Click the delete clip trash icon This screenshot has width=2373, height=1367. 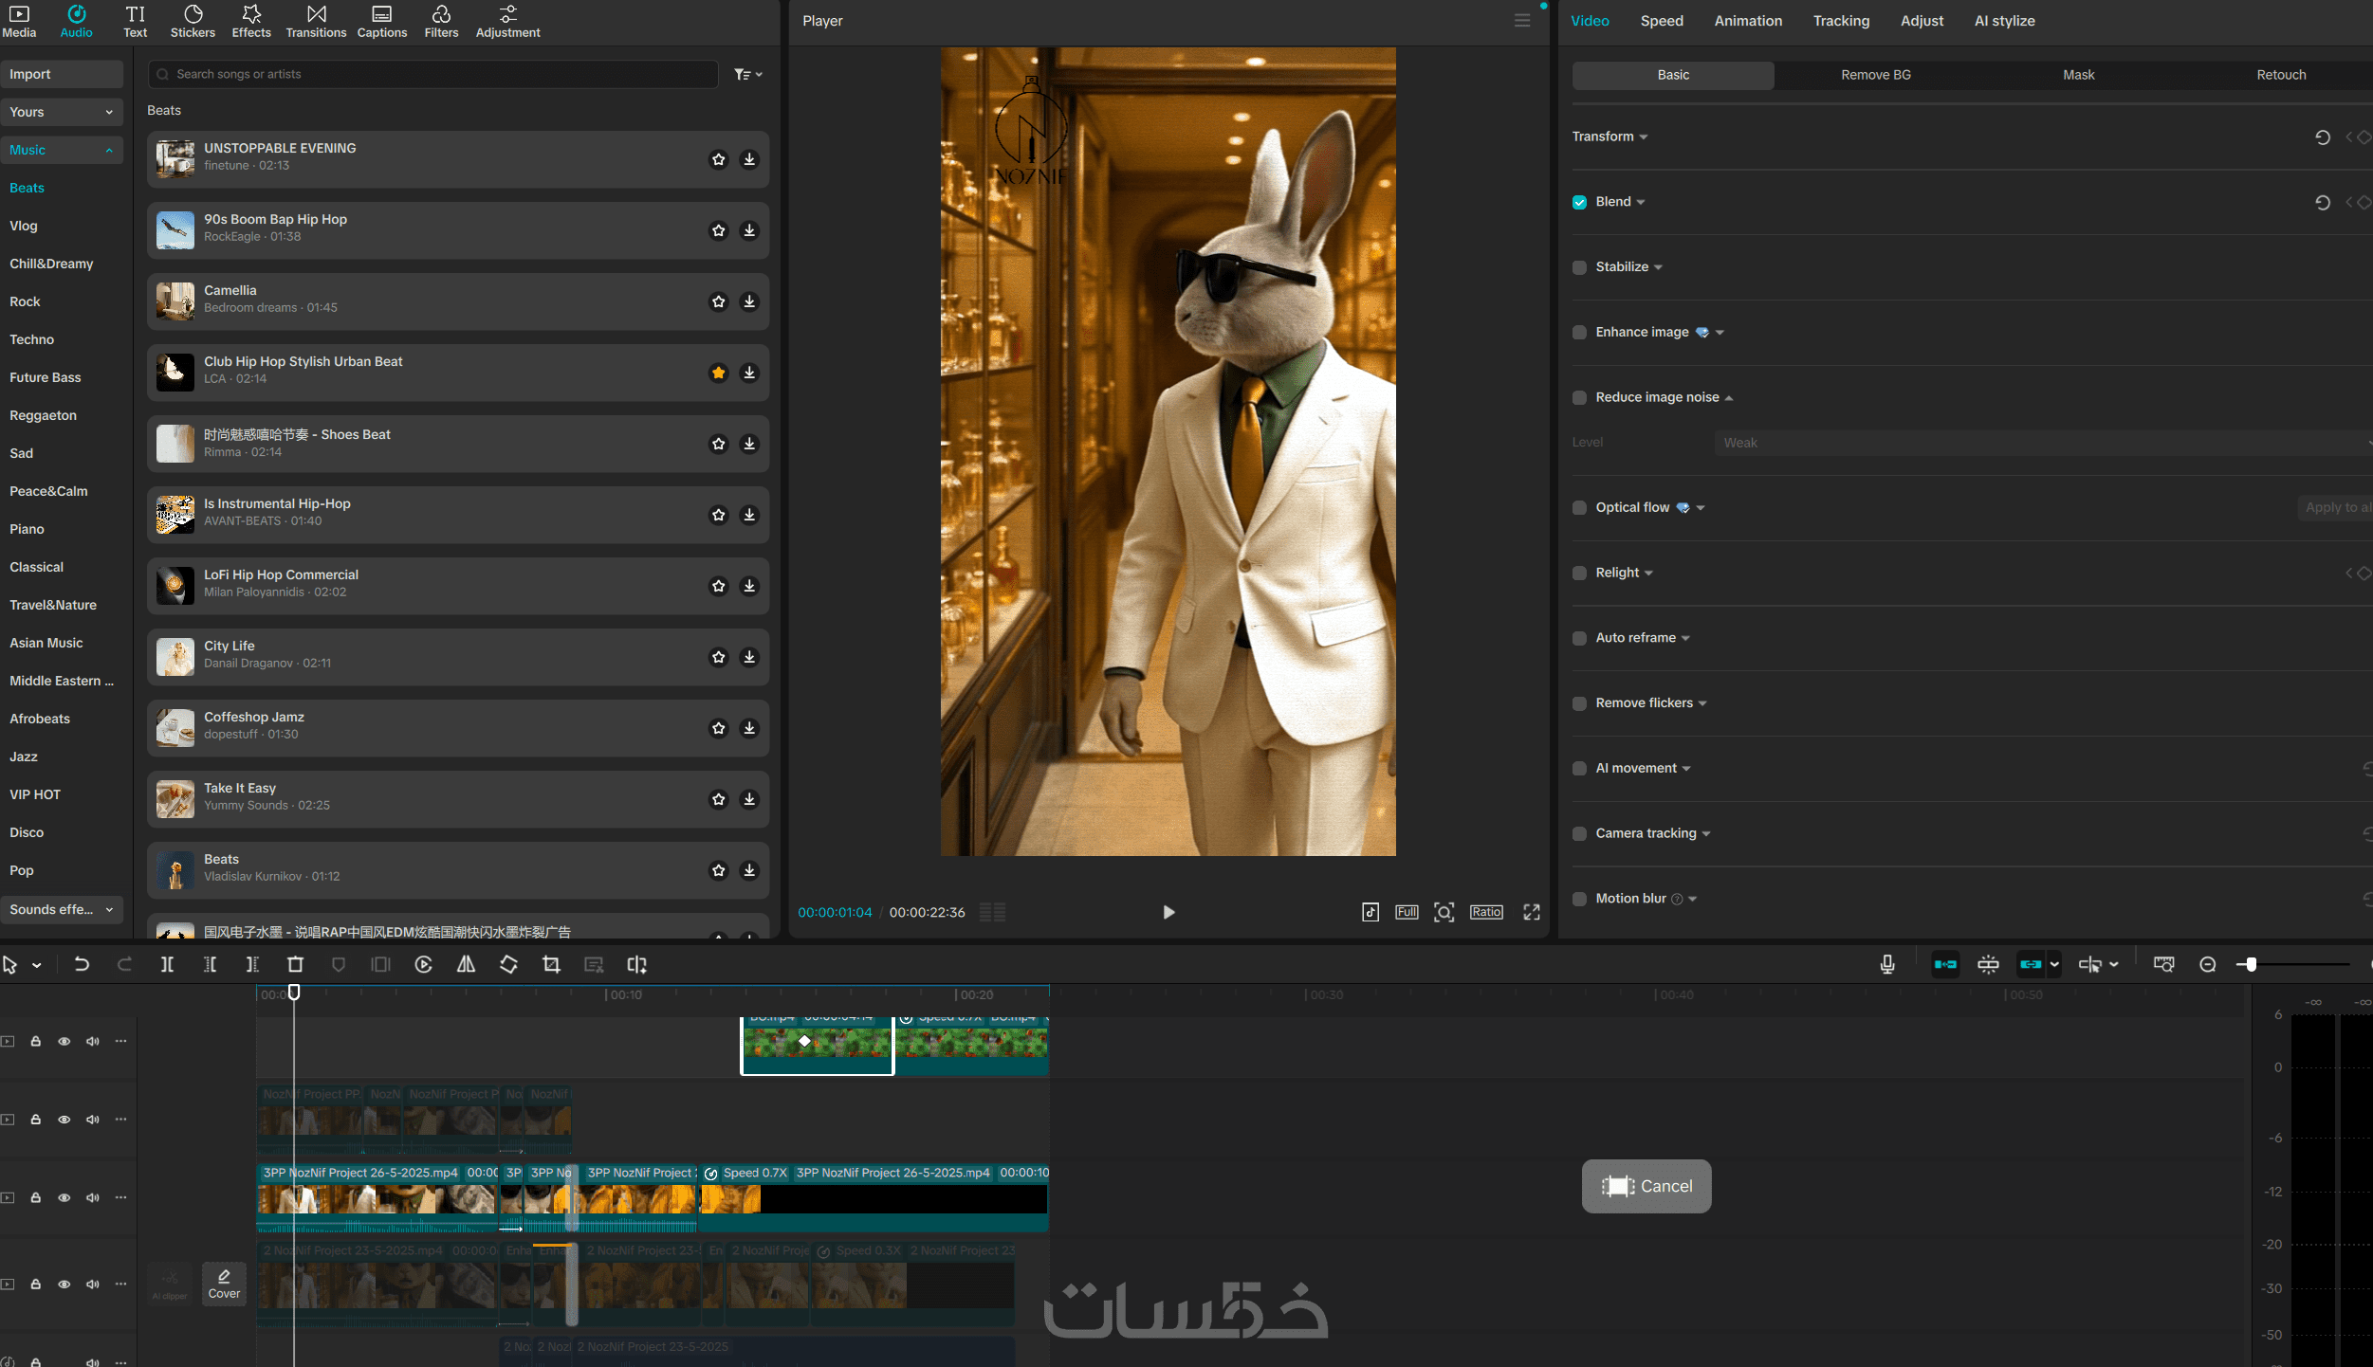(295, 964)
